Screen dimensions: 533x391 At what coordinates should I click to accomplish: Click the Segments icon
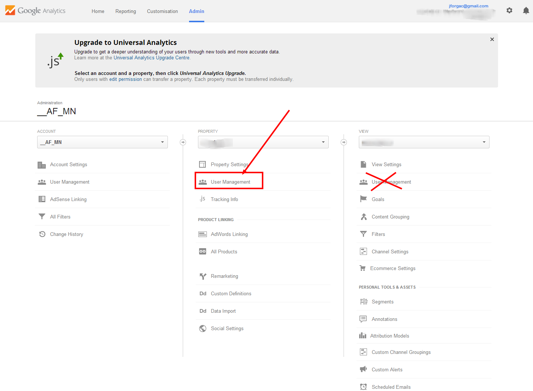click(x=364, y=302)
